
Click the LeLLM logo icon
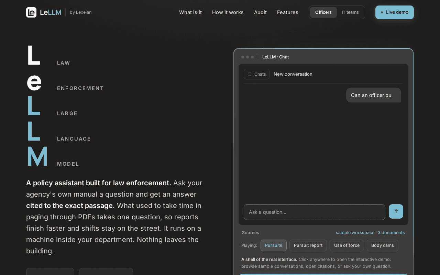click(31, 12)
